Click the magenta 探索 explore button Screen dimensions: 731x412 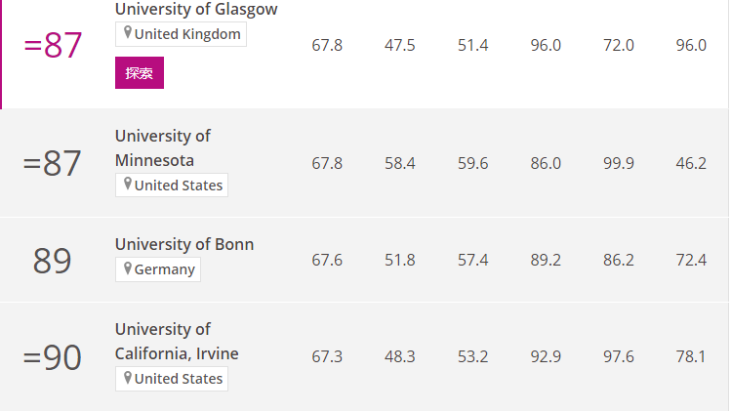pyautogui.click(x=140, y=73)
